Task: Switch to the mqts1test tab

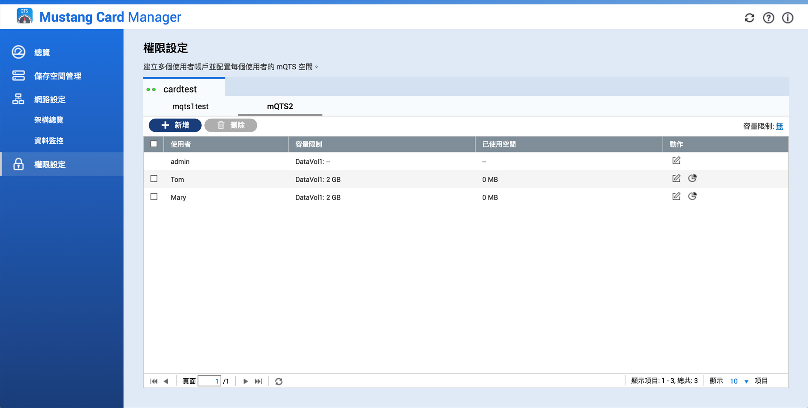Action: point(190,107)
